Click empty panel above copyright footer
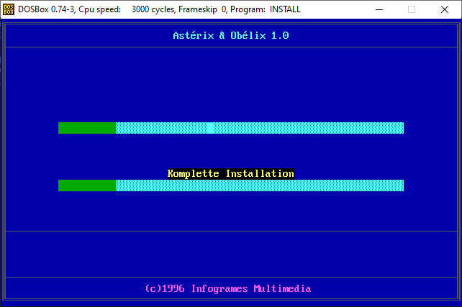The height and width of the screenshot is (307, 462). [231, 252]
